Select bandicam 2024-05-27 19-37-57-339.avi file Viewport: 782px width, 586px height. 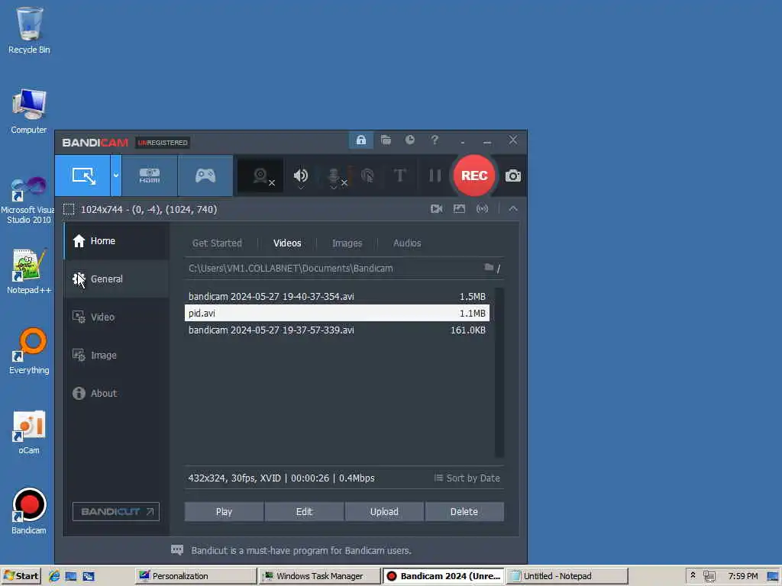tap(337, 330)
